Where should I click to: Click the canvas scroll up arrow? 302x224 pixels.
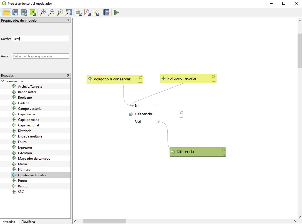pyautogui.click(x=300, y=21)
